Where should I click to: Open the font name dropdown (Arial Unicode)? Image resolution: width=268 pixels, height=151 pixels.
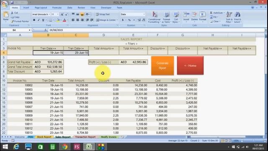point(49,14)
